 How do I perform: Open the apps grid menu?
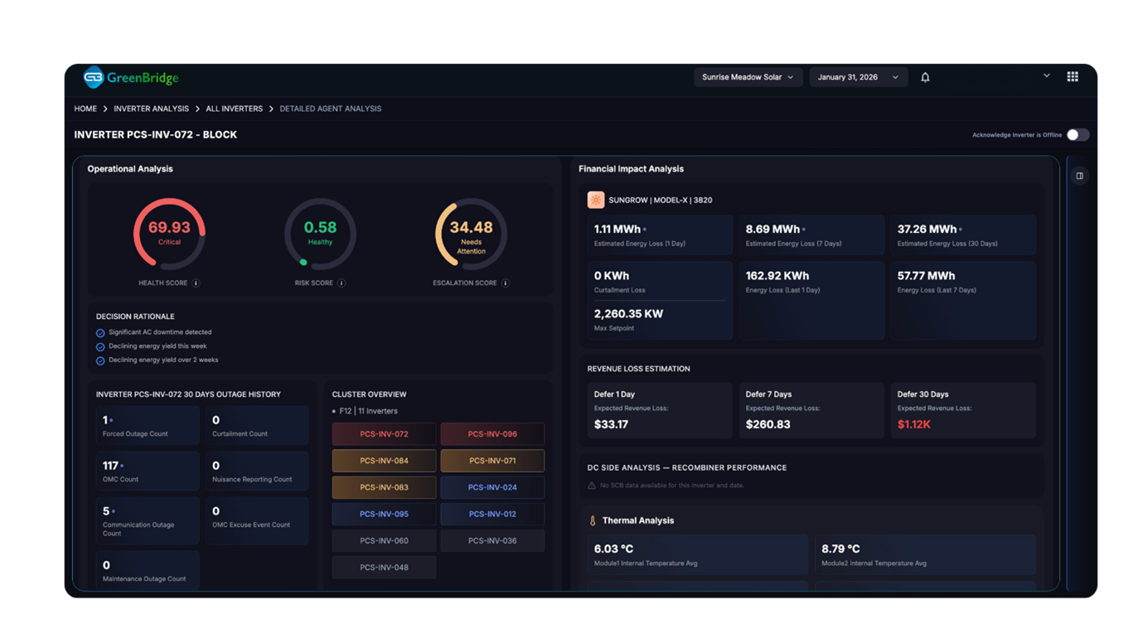tap(1073, 76)
